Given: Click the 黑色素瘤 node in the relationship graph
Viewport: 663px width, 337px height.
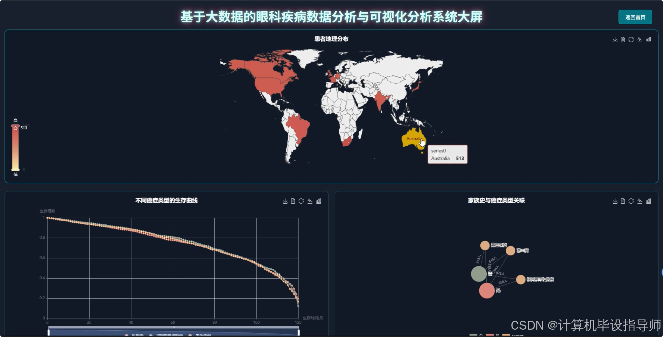Looking at the screenshot, I should [485, 245].
